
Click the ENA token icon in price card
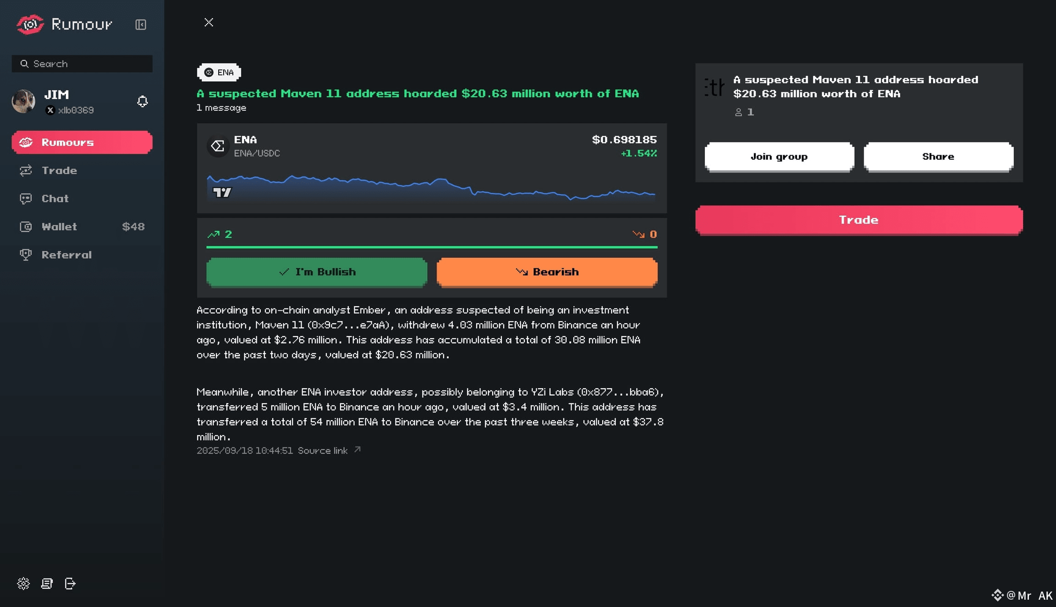click(x=218, y=146)
